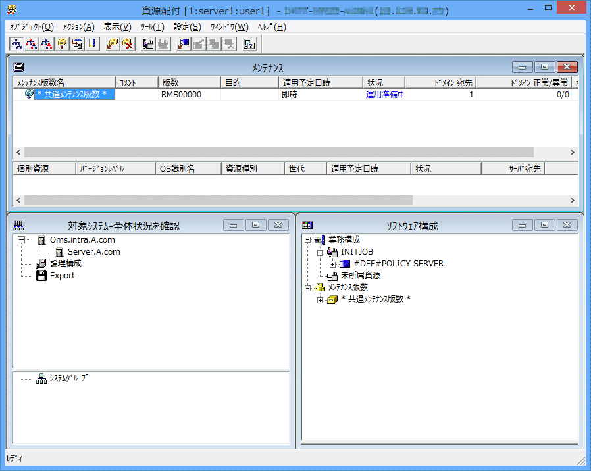Collapse the Oms.intra.A.com tree node
Viewport: 591px width, 471px height.
pyautogui.click(x=21, y=240)
